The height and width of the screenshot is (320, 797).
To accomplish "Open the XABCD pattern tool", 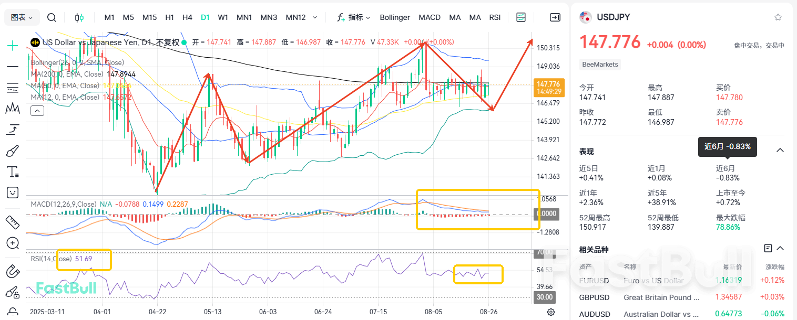I will pos(12,108).
